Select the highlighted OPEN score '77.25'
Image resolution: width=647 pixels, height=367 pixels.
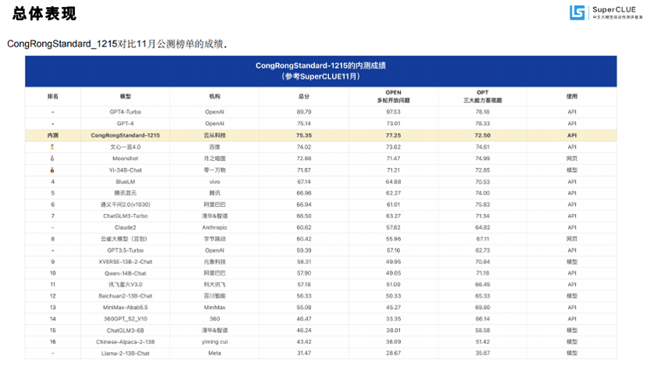coord(393,135)
